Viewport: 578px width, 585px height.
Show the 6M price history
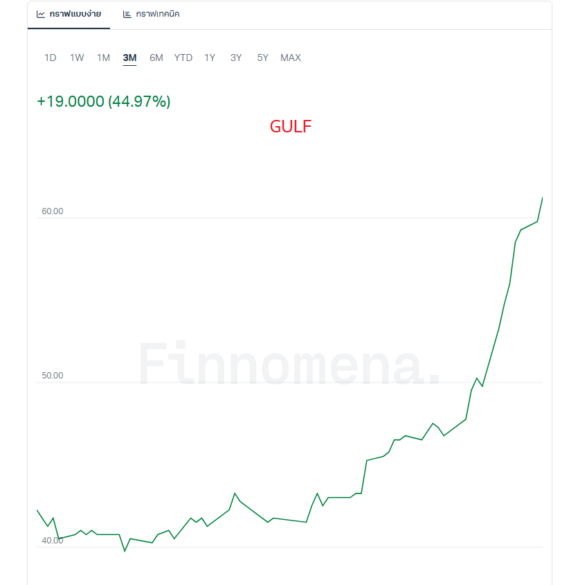tap(156, 58)
